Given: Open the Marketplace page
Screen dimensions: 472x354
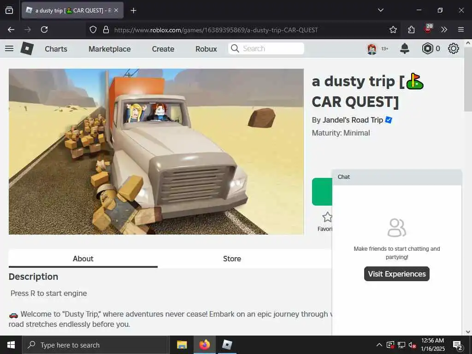Looking at the screenshot, I should pyautogui.click(x=110, y=49).
